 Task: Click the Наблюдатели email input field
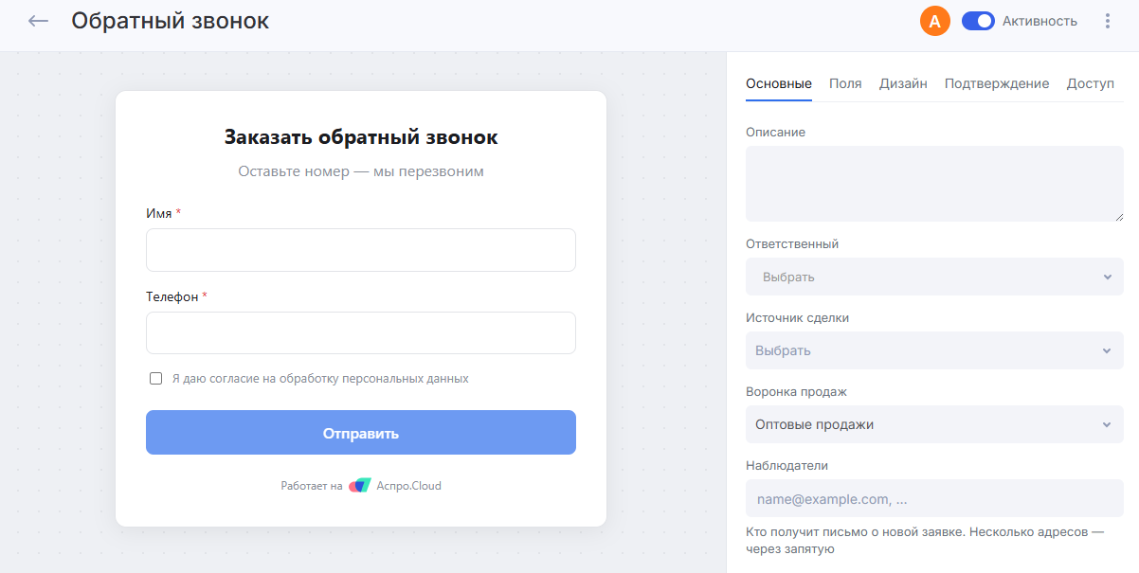pyautogui.click(x=934, y=498)
